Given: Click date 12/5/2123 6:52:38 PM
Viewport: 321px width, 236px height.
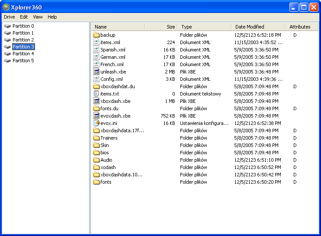Looking at the screenshot, I should click(257, 123).
